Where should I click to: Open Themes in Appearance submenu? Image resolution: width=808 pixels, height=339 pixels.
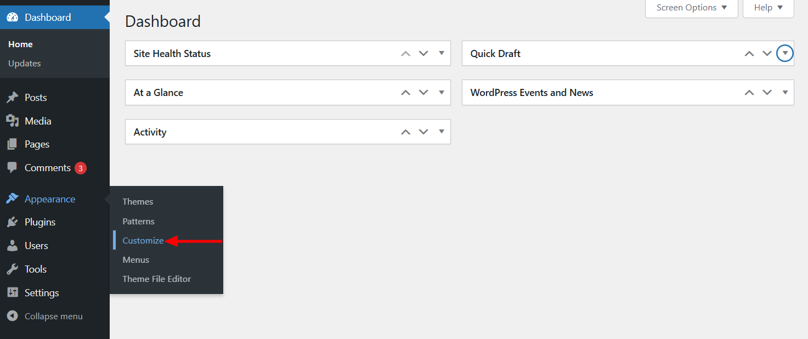pos(138,201)
